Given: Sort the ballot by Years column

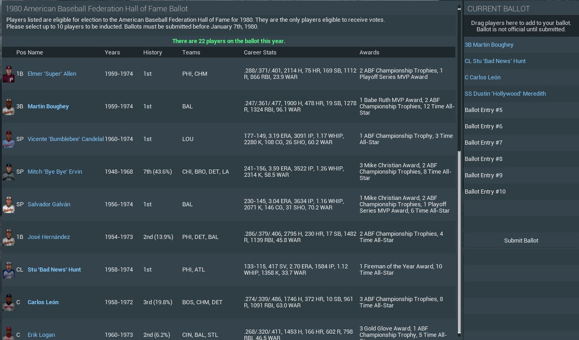Looking at the screenshot, I should pos(112,52).
